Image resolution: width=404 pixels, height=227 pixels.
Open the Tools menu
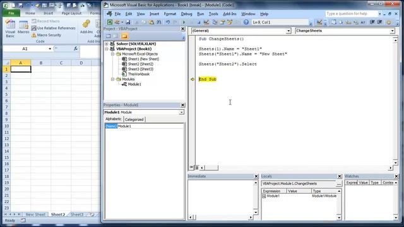[x=213, y=14]
